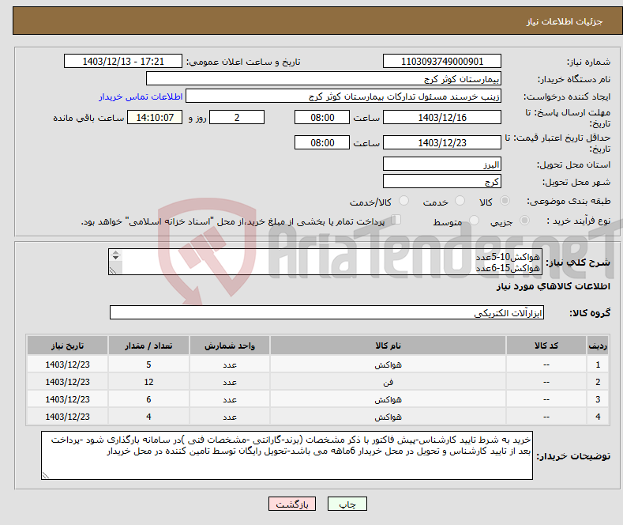Click the تعداد / مقدار column header
Viewport: 623px width, 525px height.
(x=148, y=346)
